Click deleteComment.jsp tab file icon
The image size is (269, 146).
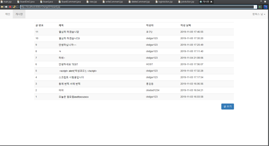point(130,2)
